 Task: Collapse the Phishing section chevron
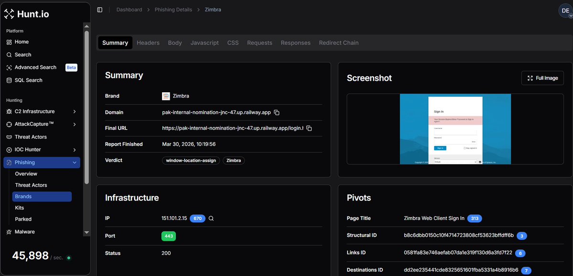coord(75,163)
